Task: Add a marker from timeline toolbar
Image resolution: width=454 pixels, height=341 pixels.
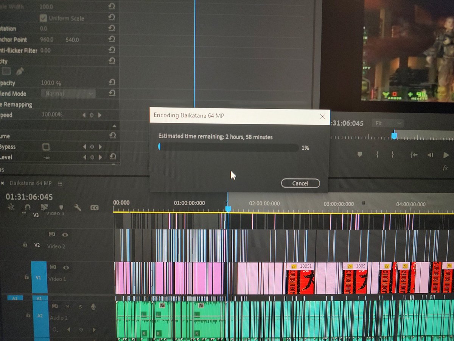Action: coord(61,208)
